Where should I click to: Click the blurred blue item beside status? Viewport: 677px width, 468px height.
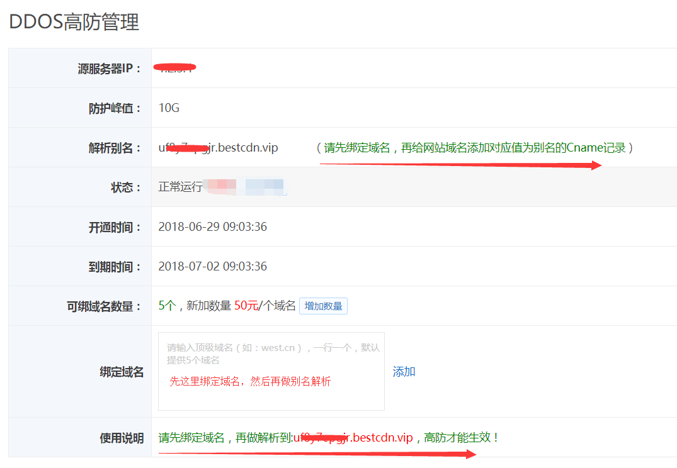click(265, 187)
